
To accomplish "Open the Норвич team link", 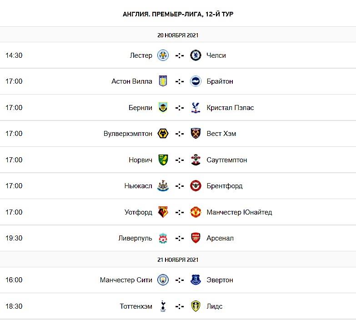I will (140, 160).
